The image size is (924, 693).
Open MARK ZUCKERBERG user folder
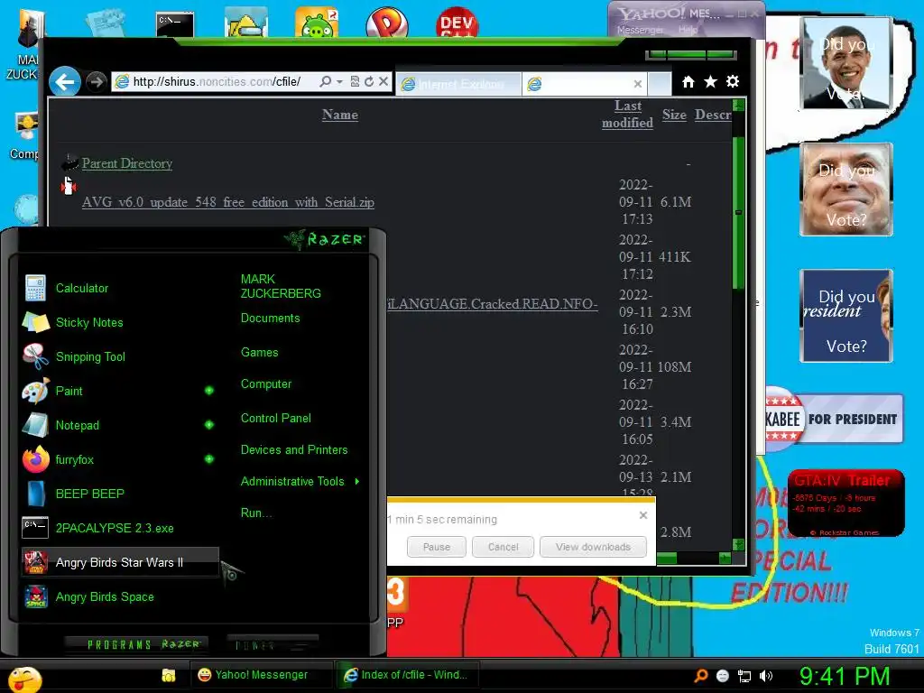pyautogui.click(x=281, y=286)
